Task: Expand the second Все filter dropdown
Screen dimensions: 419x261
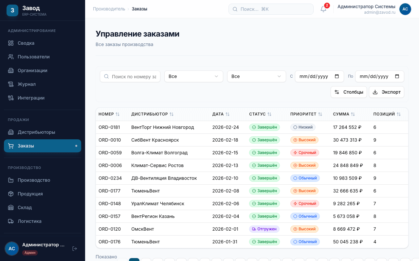Action: (x=256, y=76)
